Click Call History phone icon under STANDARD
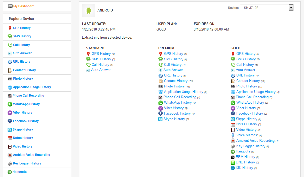Screen dimensions: 304x177 click(x=89, y=64)
